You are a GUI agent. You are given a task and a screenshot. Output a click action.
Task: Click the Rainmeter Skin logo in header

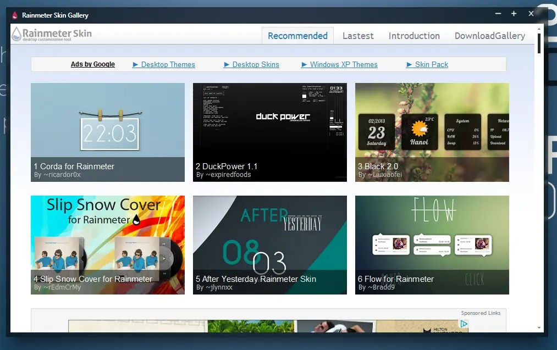52,35
